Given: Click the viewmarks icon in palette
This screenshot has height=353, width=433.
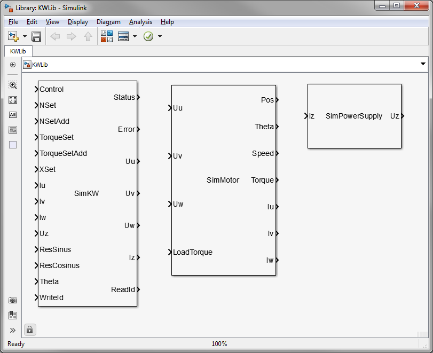Looking at the screenshot, I should [x=13, y=315].
